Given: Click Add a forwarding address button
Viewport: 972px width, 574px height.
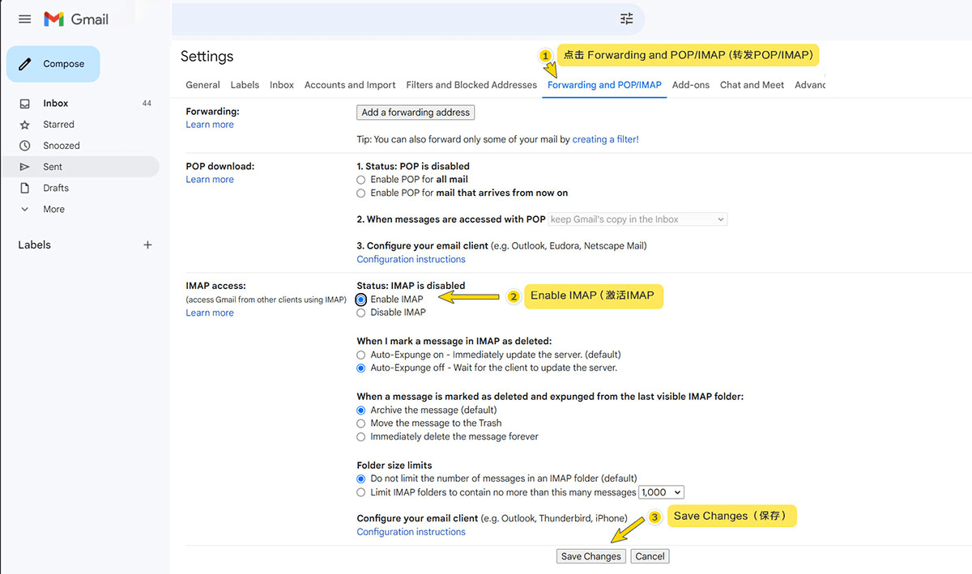Looking at the screenshot, I should (x=416, y=113).
